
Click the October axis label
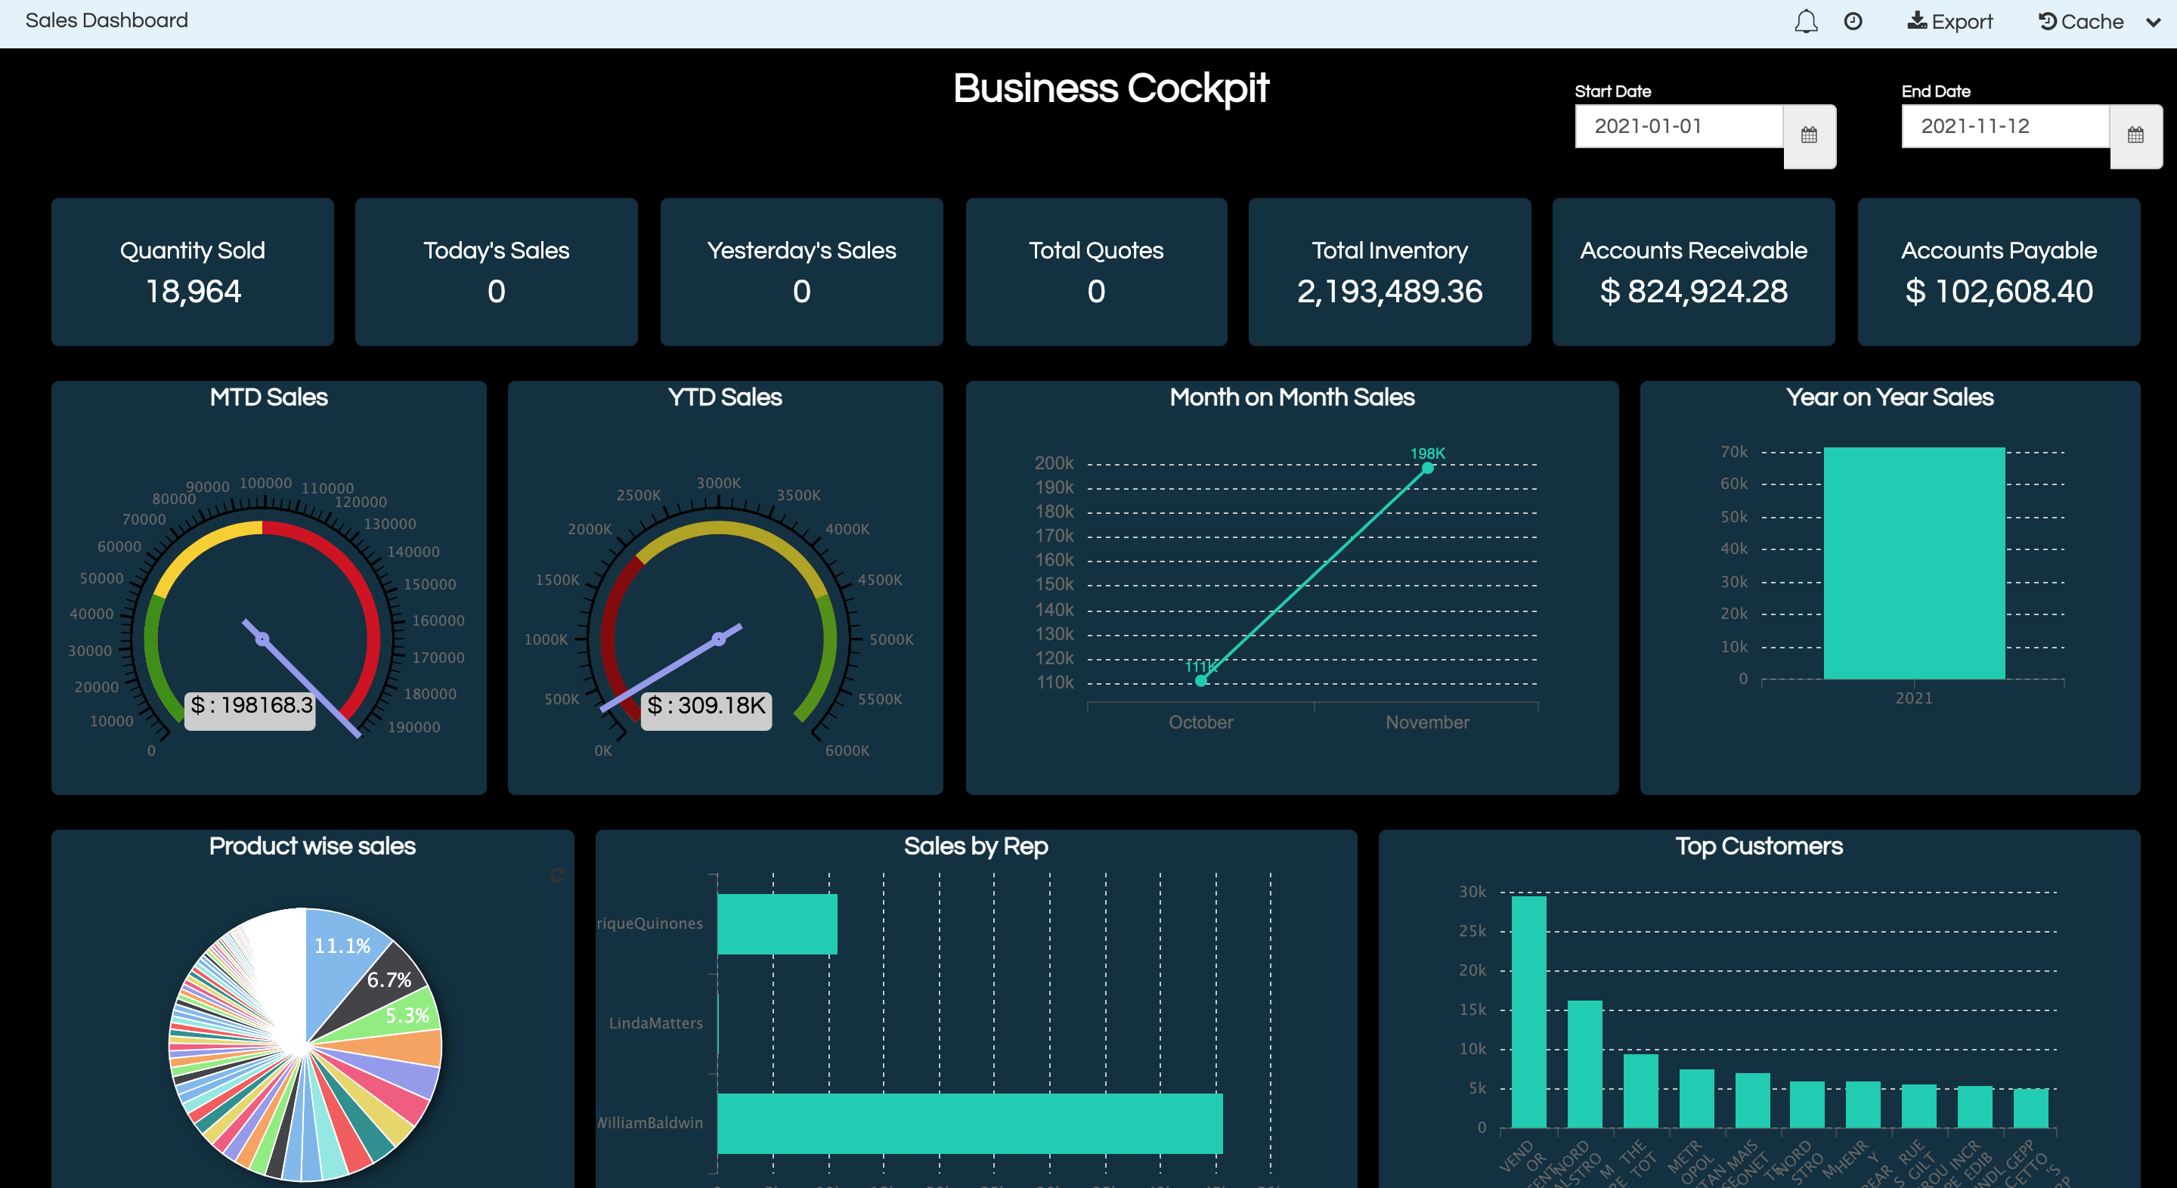pos(1201,722)
